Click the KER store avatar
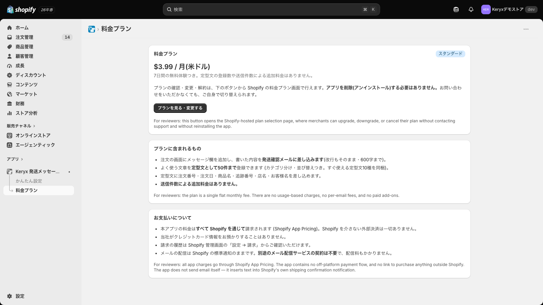The height and width of the screenshot is (305, 543). (x=486, y=9)
